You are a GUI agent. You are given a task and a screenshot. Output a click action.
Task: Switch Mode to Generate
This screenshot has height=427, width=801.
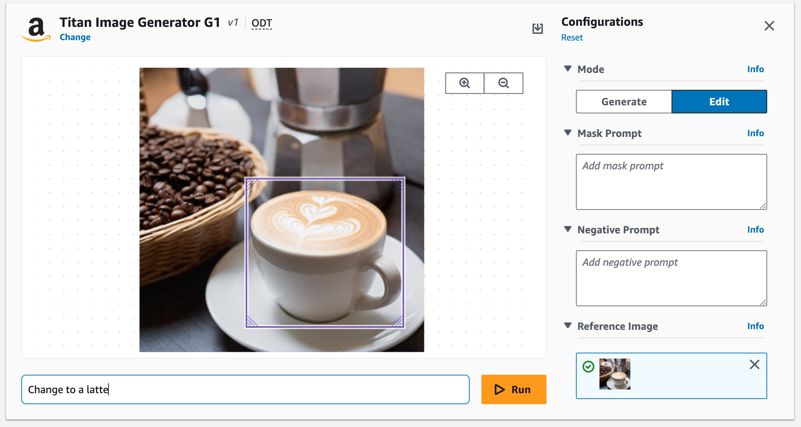(624, 102)
